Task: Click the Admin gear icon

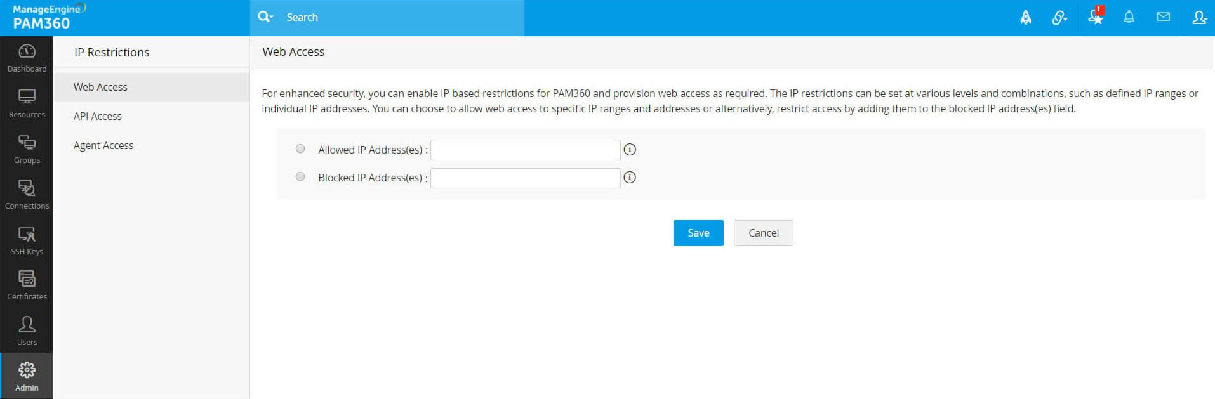Action: pyautogui.click(x=27, y=370)
